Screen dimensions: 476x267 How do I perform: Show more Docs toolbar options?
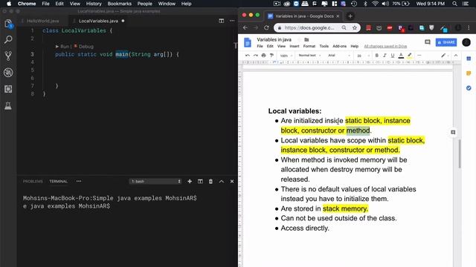(419, 56)
